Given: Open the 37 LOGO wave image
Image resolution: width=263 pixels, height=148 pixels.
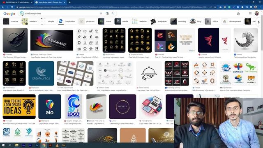Looking at the screenshot, I should 74,106.
